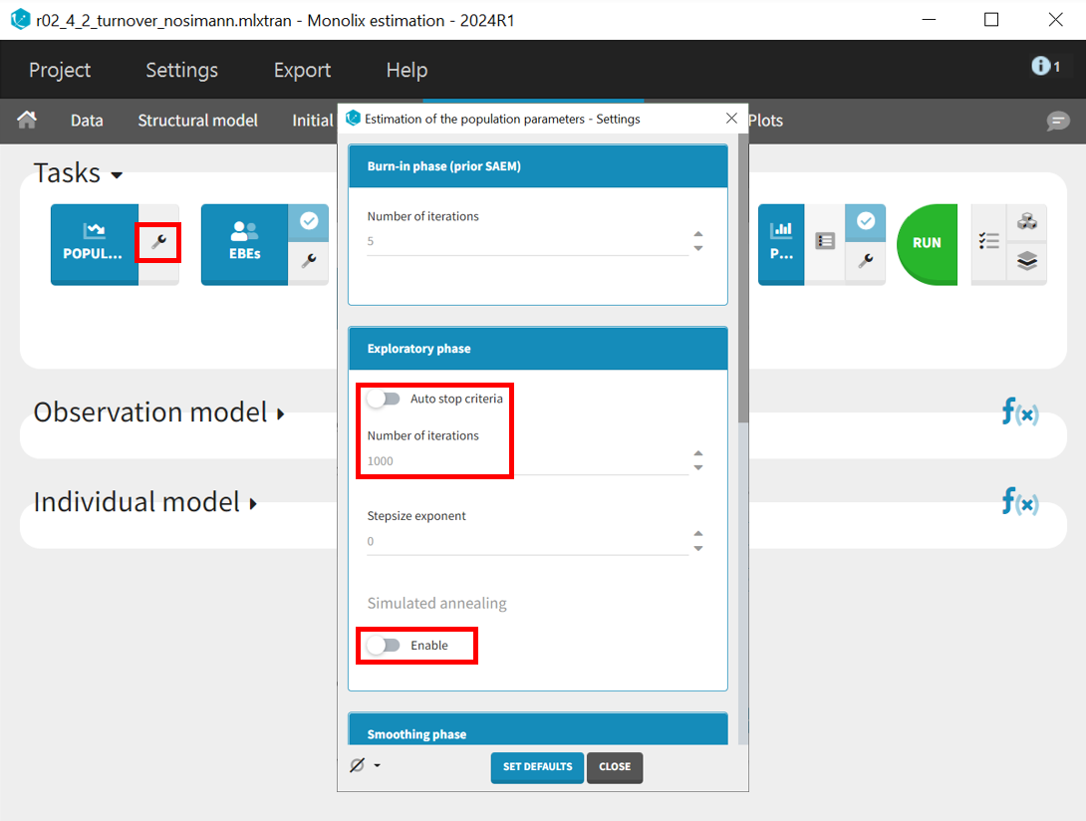Open the scenario checklist icon
Viewport: 1086px width, 821px height.
(988, 242)
